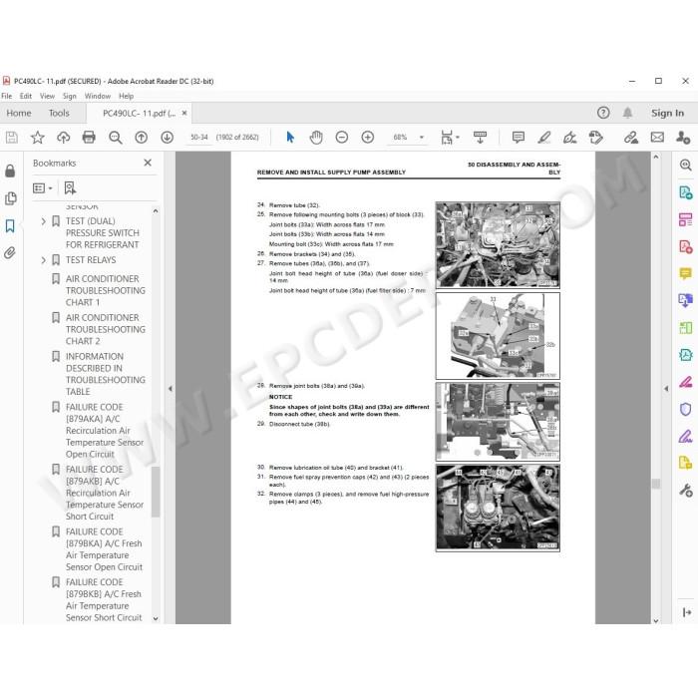Collapse the left navigation pane arrow

point(171,389)
